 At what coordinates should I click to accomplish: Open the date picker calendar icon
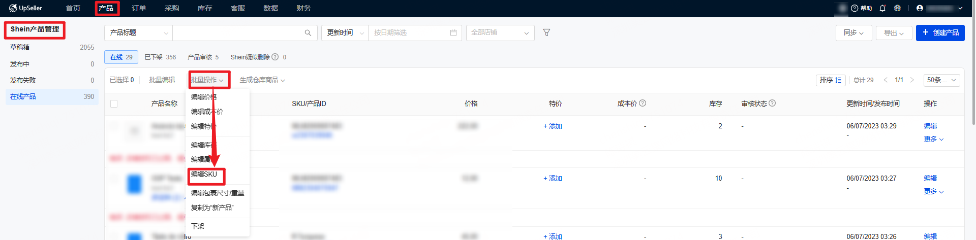tap(453, 32)
